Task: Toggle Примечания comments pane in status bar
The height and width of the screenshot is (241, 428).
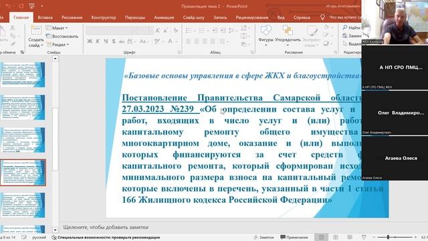Action: pyautogui.click(x=294, y=237)
